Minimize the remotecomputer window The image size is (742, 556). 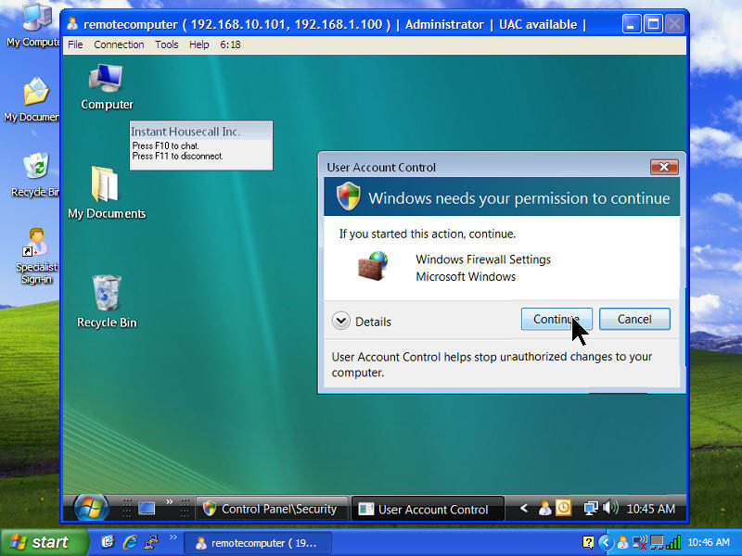click(632, 24)
